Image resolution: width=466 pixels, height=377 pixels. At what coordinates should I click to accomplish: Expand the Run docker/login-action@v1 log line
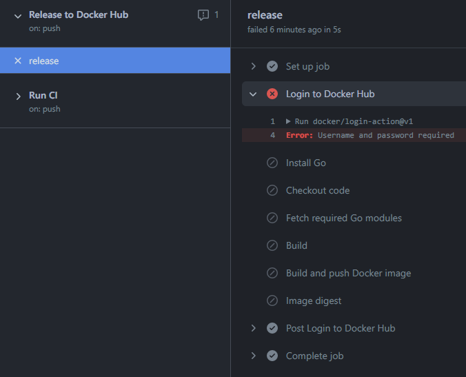[288, 121]
